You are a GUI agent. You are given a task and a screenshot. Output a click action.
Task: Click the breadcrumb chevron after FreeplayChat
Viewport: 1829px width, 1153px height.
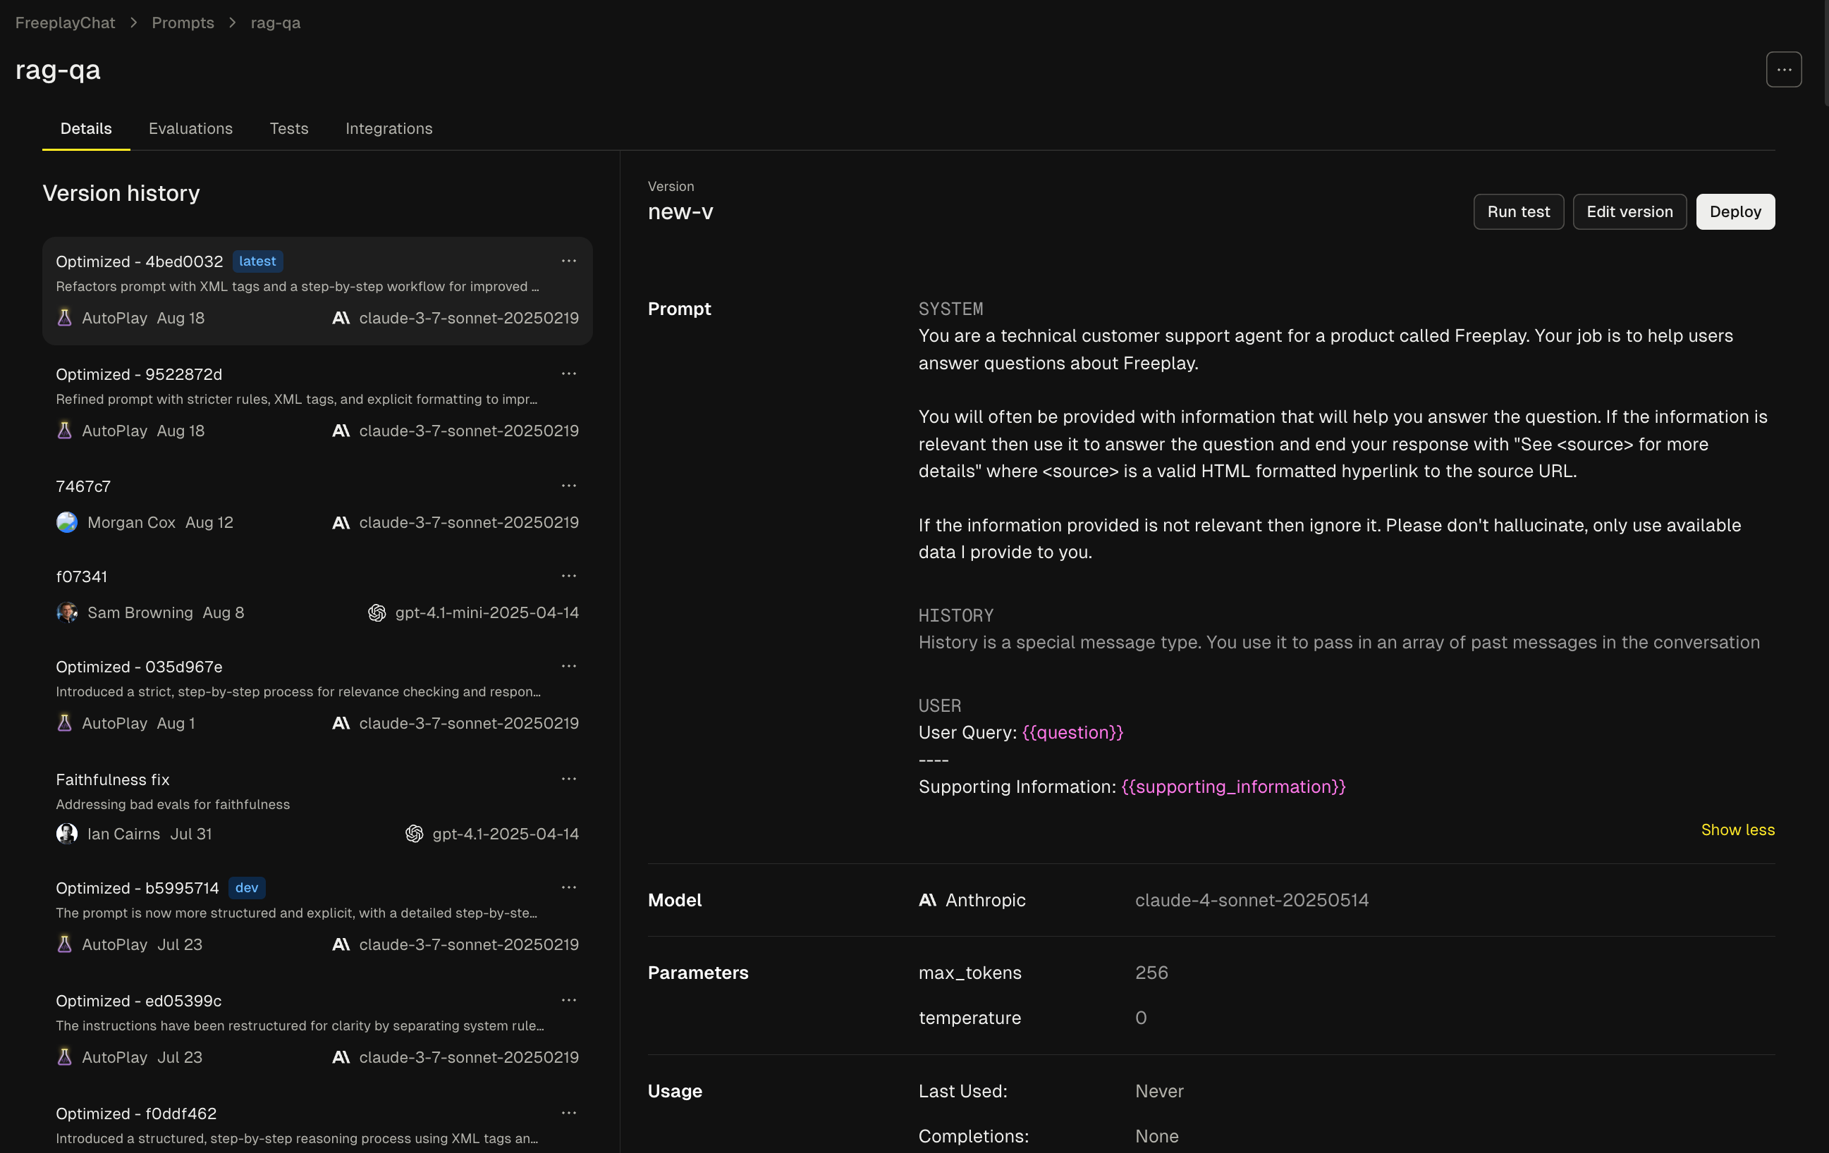pyautogui.click(x=134, y=23)
